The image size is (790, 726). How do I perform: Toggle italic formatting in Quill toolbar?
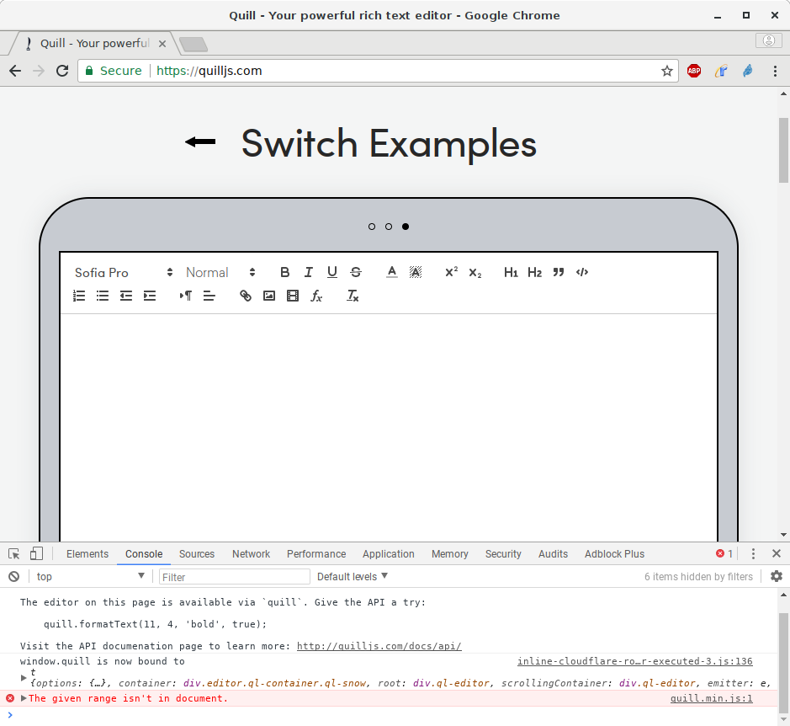[308, 272]
